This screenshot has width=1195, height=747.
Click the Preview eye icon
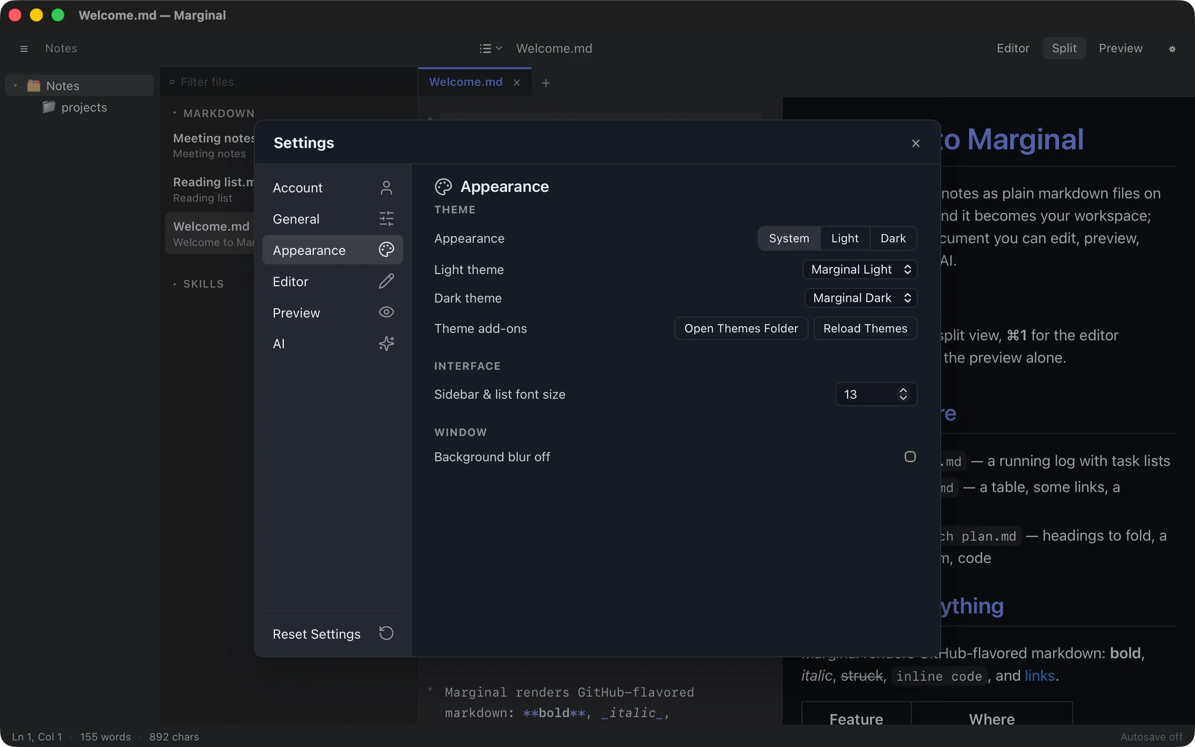(x=386, y=312)
